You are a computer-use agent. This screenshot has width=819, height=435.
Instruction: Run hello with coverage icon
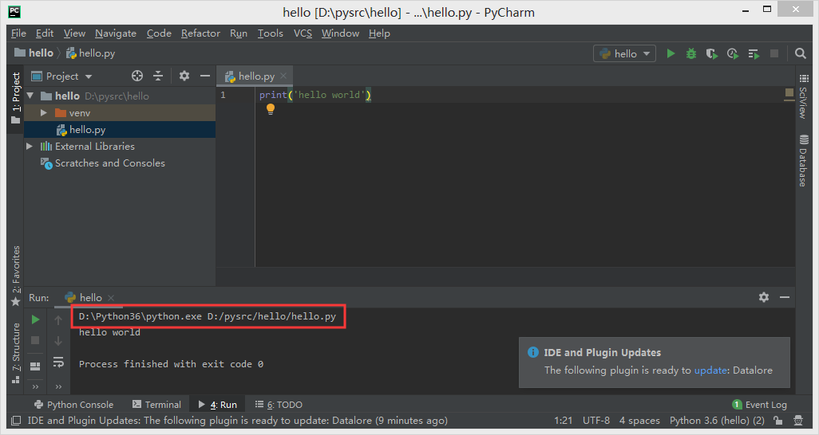click(712, 53)
